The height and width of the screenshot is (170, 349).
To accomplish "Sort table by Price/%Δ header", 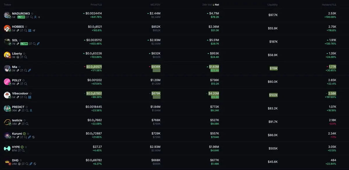I will pyautogui.click(x=96, y=5).
